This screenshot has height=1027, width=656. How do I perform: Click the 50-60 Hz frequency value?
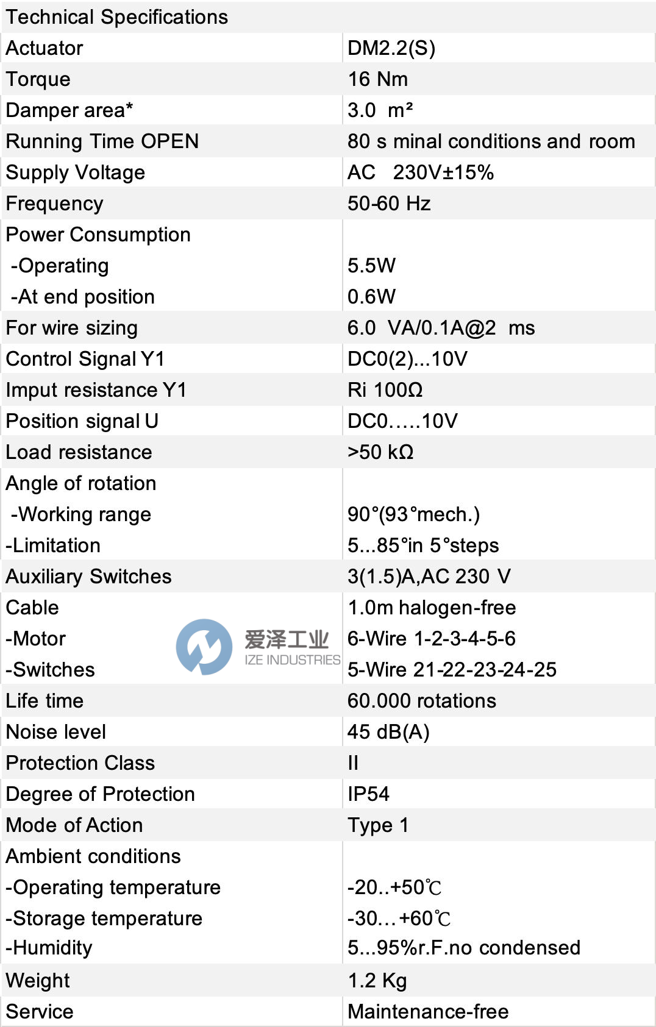[389, 204]
